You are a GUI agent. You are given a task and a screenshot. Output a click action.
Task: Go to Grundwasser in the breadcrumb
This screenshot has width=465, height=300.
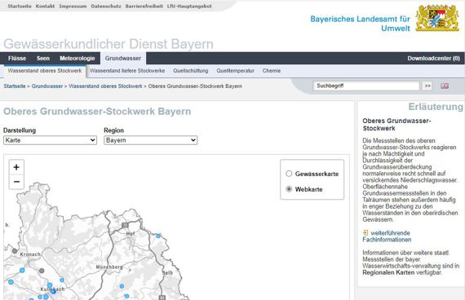click(x=47, y=86)
